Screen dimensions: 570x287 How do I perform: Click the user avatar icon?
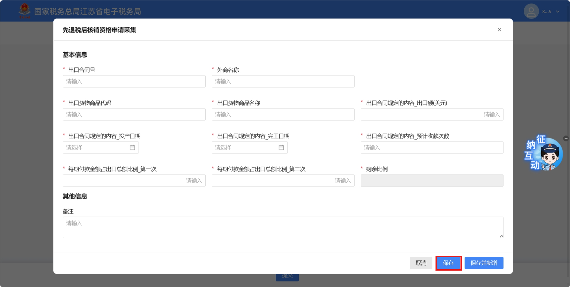point(531,11)
